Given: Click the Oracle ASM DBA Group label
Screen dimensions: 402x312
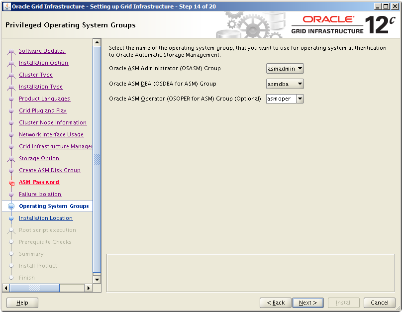Looking at the screenshot, I should pyautogui.click(x=163, y=84).
